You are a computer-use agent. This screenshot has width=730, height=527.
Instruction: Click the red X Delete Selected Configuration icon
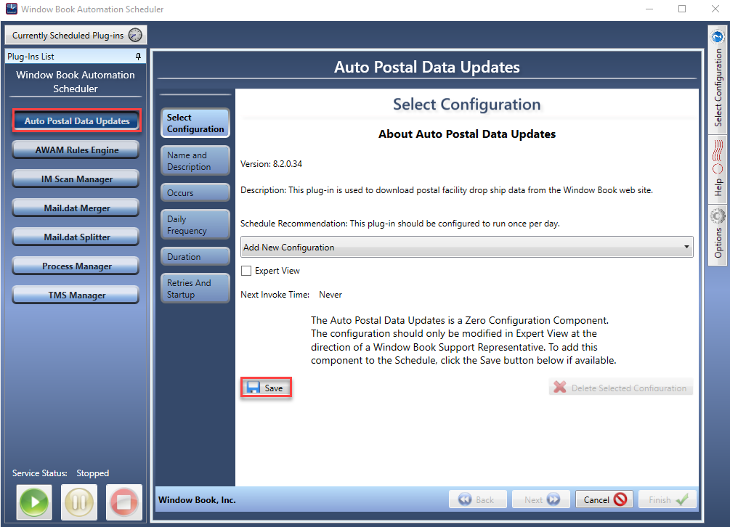[x=559, y=387]
